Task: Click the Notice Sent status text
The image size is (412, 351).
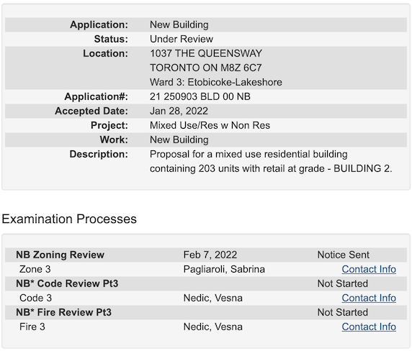Action: [x=343, y=255]
